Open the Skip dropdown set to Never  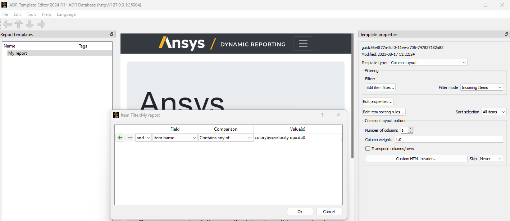[491, 159]
